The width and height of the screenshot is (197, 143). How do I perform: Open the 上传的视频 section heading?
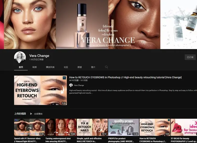tap(20, 114)
